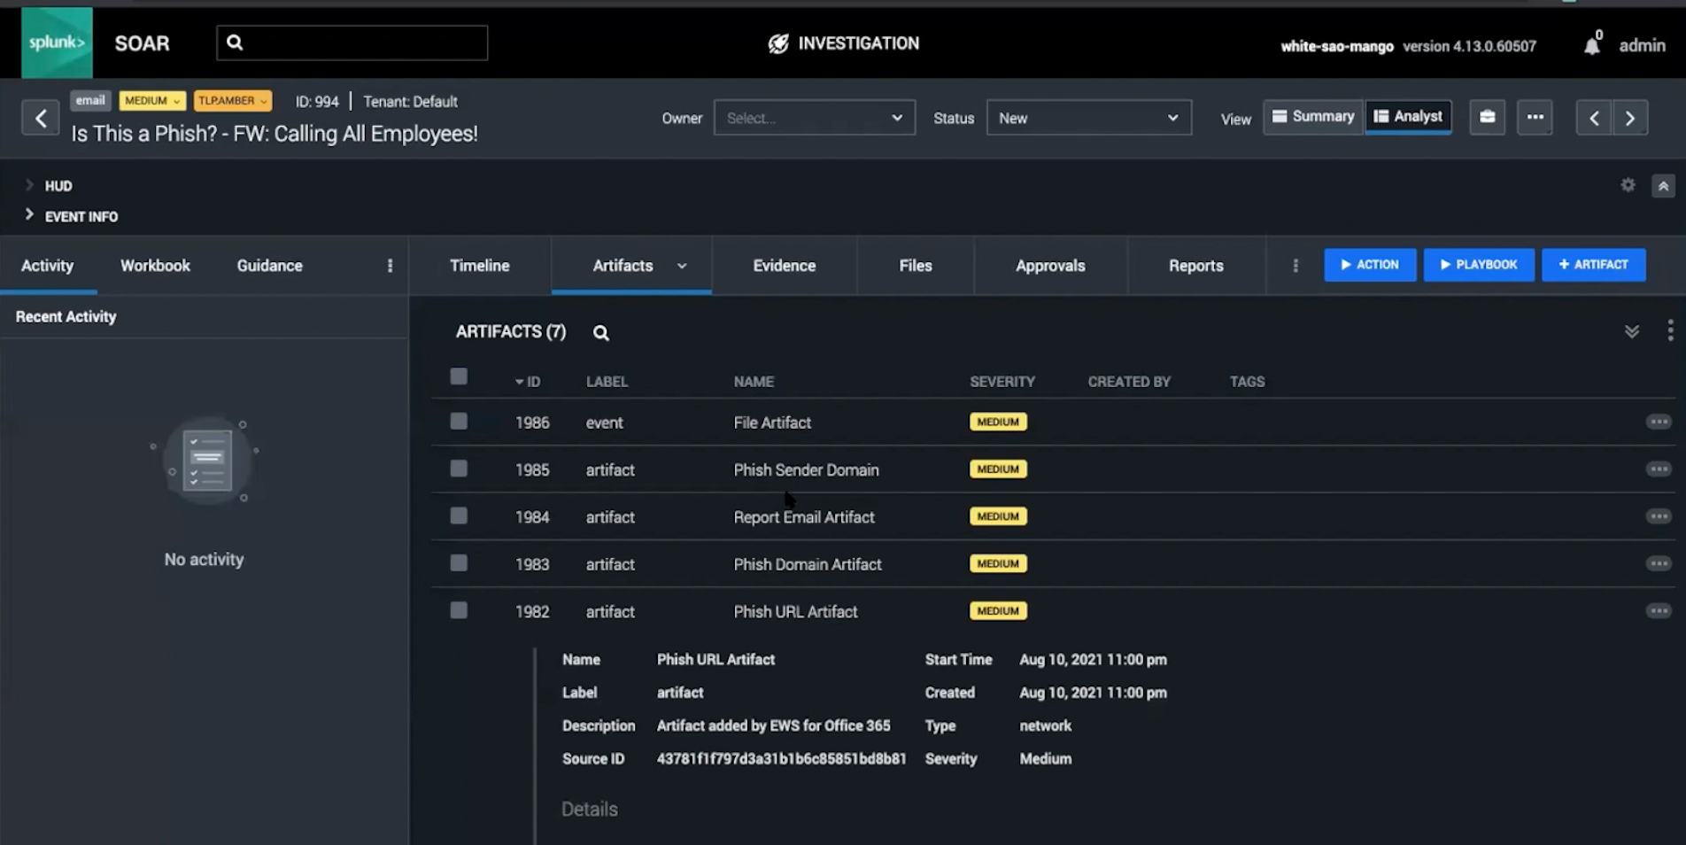The width and height of the screenshot is (1686, 845).
Task: Search artifacts using the magnifier icon
Action: coord(600,333)
